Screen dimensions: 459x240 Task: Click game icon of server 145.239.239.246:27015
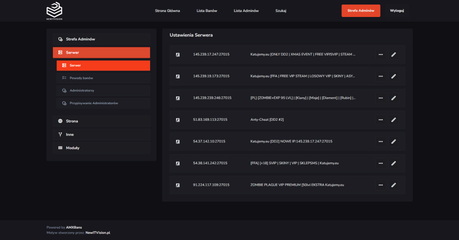[x=178, y=98]
